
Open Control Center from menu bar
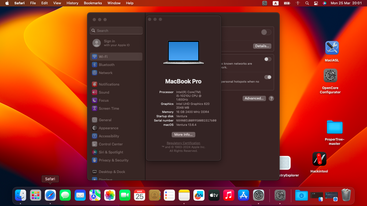click(x=316, y=3)
